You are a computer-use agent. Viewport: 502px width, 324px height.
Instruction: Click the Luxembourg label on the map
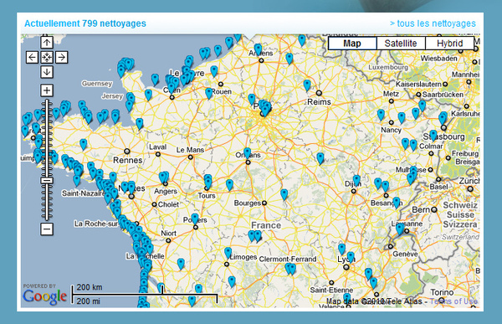tap(388, 67)
